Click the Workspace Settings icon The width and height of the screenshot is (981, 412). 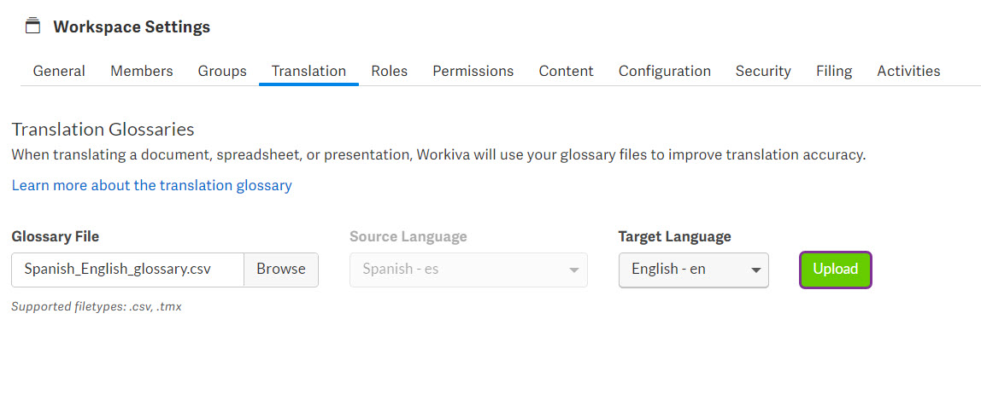[x=32, y=26]
